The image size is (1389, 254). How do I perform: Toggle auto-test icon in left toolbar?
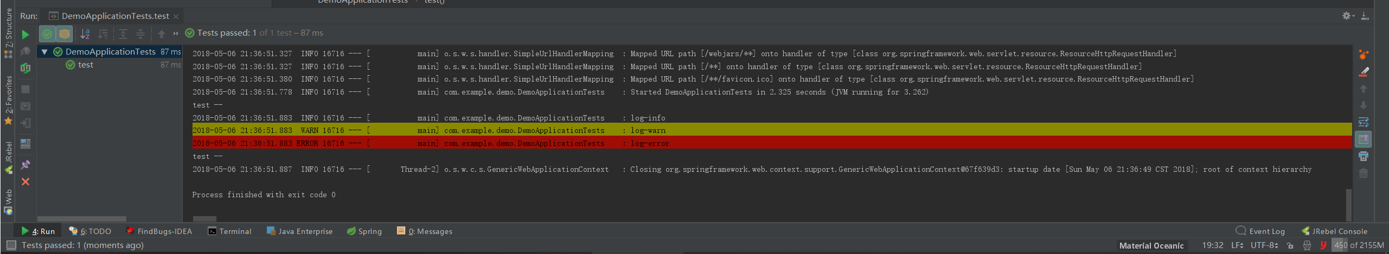25,68
